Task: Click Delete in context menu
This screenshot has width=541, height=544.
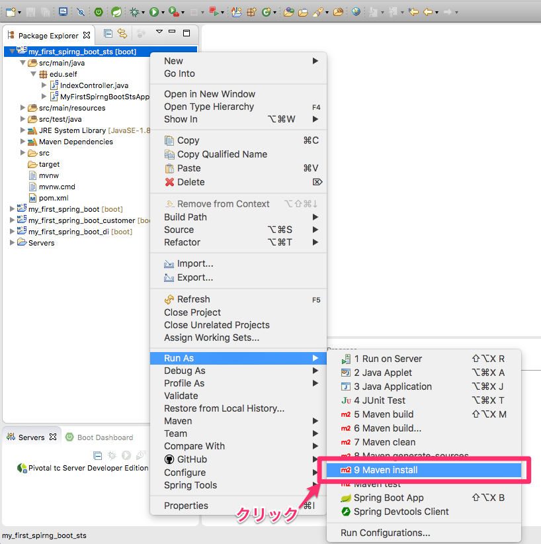Action: [238, 182]
